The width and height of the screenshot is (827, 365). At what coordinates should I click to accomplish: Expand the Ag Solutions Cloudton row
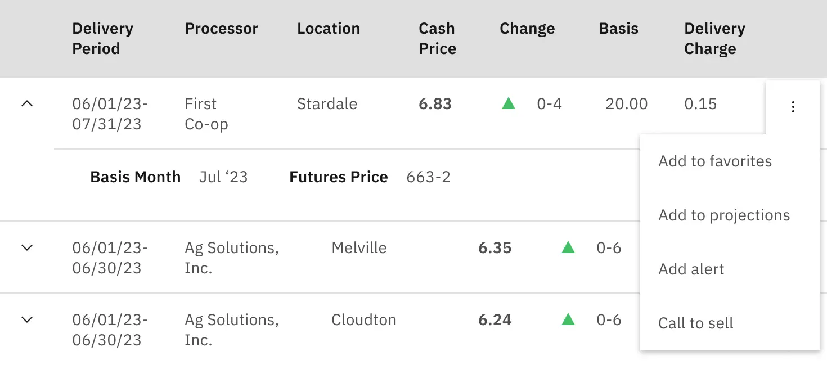(27, 319)
